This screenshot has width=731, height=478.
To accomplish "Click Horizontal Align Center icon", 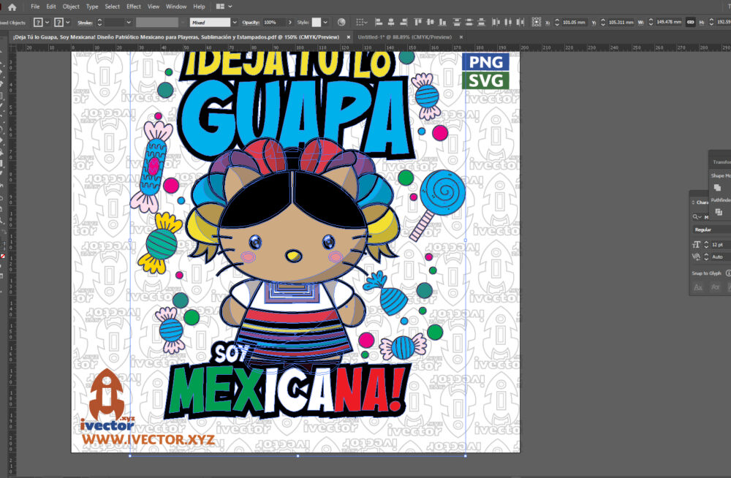I will (391, 22).
